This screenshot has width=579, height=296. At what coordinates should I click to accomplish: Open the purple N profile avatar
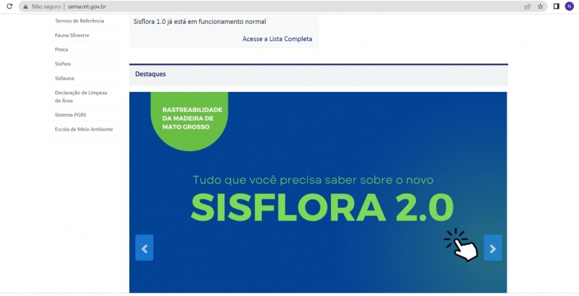pyautogui.click(x=569, y=6)
